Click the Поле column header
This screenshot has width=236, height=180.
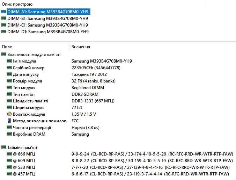point(7,47)
